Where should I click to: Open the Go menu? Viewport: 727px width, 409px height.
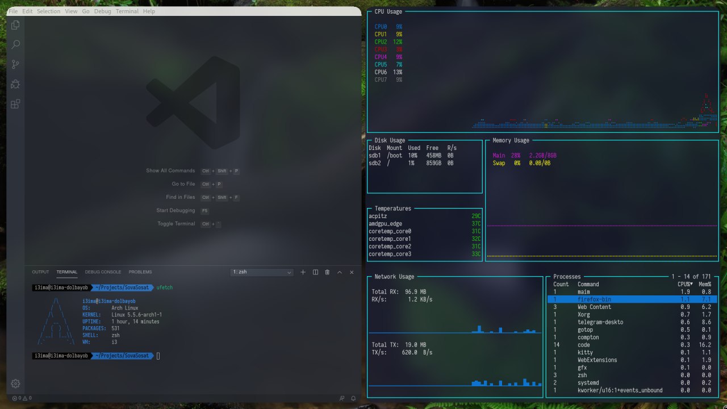tap(86, 11)
